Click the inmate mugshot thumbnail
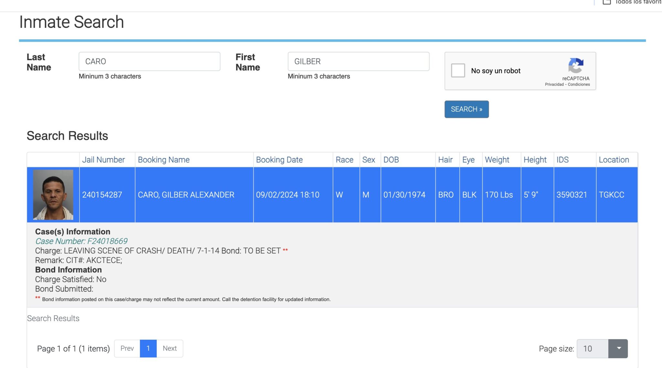The height and width of the screenshot is (368, 662). click(53, 195)
